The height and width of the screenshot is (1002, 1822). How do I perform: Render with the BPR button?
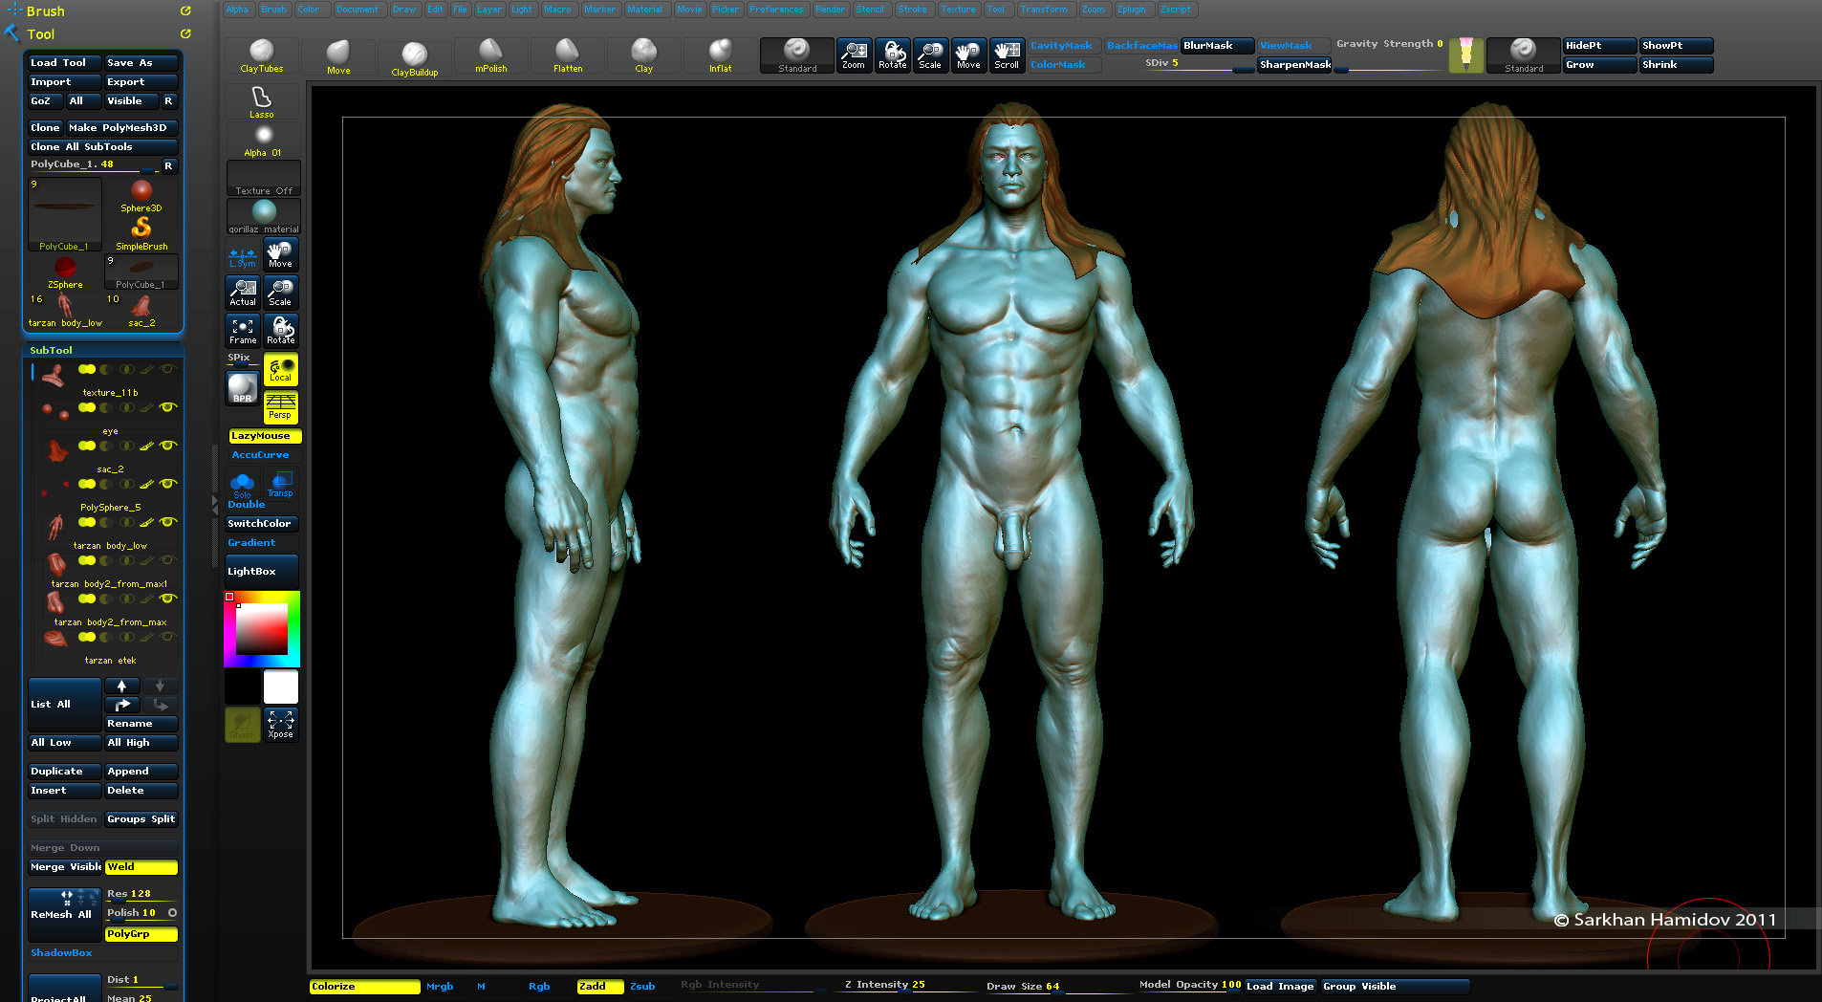tap(243, 388)
